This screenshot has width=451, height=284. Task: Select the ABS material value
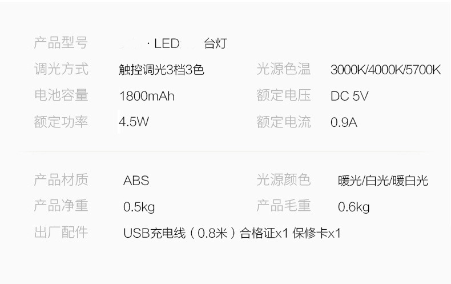[x=136, y=181]
